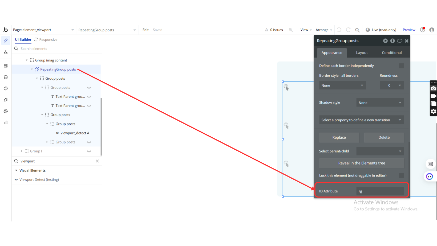Open the Design tab pencil icon
The height and width of the screenshot is (246, 437).
[6, 41]
